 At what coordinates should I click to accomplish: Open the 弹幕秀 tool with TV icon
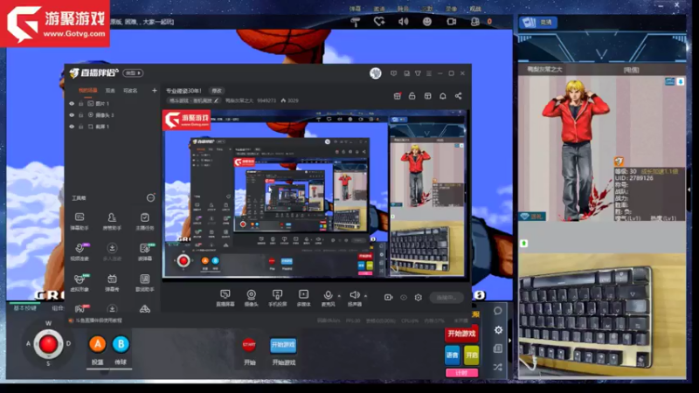click(x=112, y=282)
